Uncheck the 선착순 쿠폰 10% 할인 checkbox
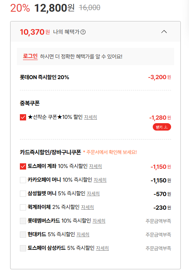The image size is (189, 274). 23,117
